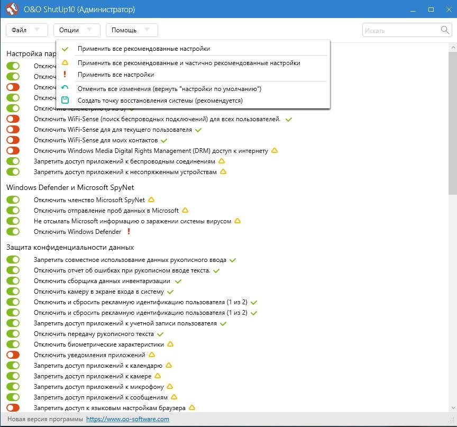Click the magnifier search icon
This screenshot has height=427, width=457.
[x=445, y=30]
